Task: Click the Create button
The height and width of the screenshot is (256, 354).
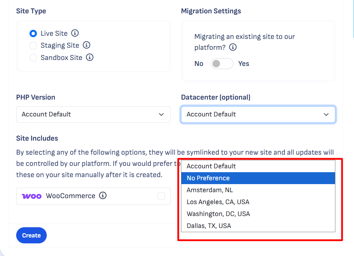Action: click(31, 235)
